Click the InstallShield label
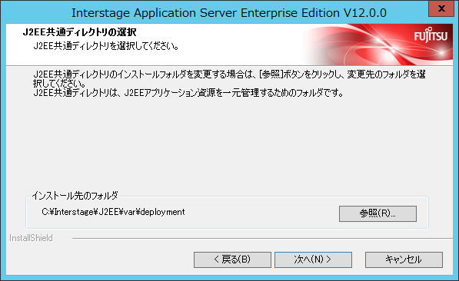The image size is (459, 281). pos(31,238)
